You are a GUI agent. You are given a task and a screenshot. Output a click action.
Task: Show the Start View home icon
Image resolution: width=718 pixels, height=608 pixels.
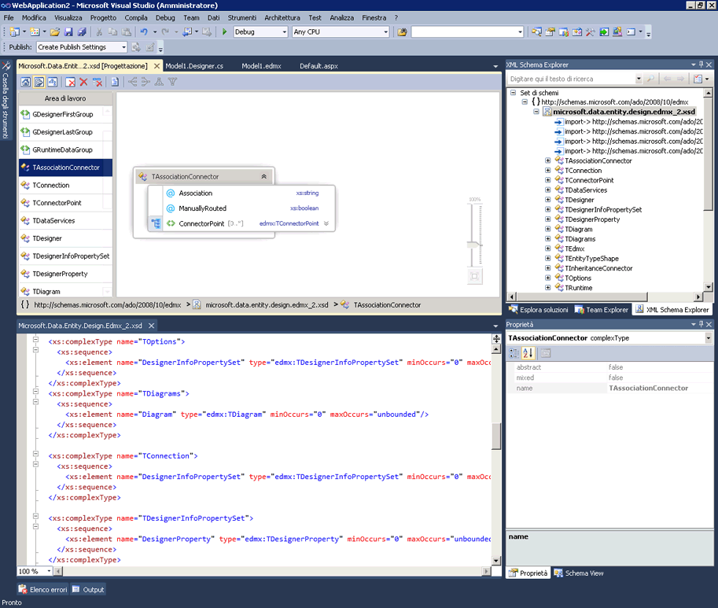tap(26, 82)
